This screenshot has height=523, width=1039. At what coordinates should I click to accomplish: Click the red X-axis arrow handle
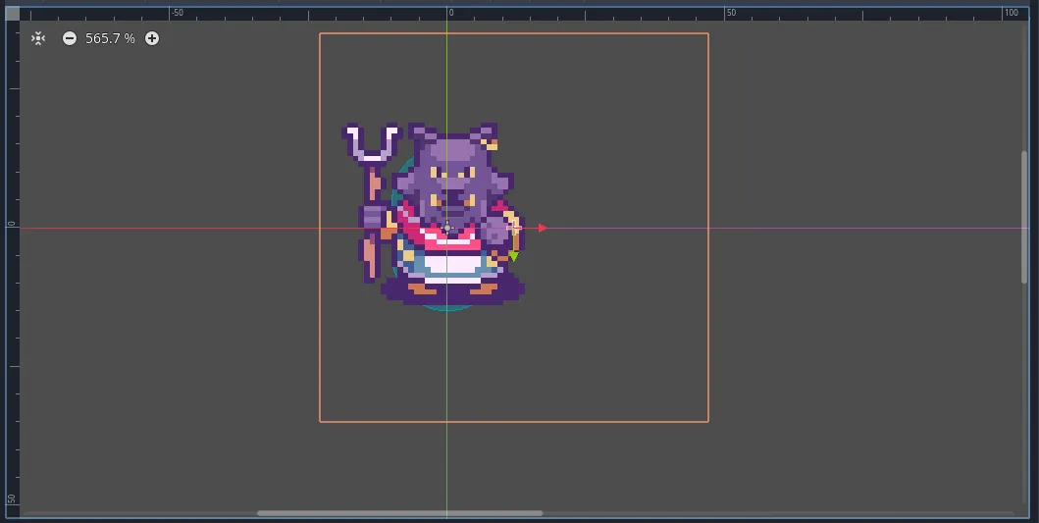(542, 228)
